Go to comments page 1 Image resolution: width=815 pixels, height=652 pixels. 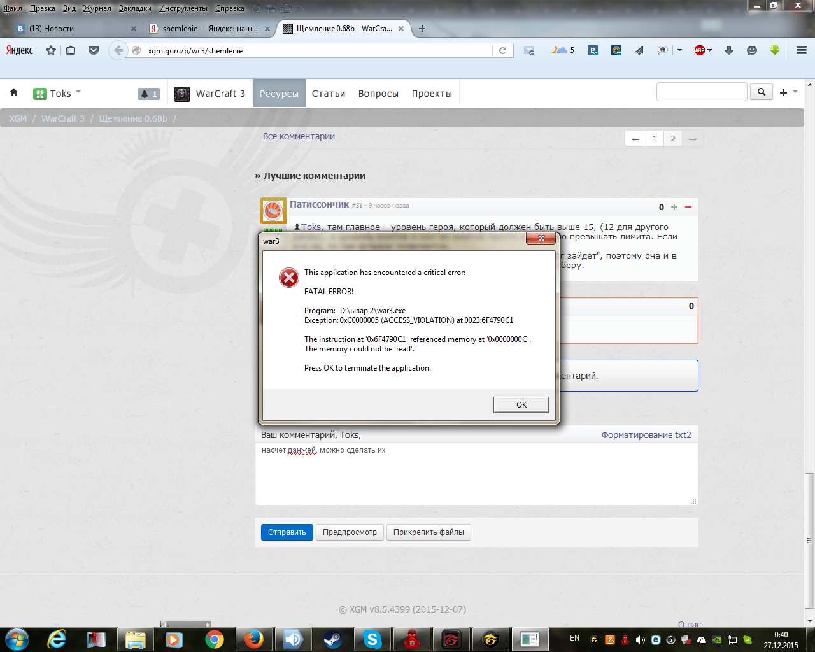[x=655, y=138]
